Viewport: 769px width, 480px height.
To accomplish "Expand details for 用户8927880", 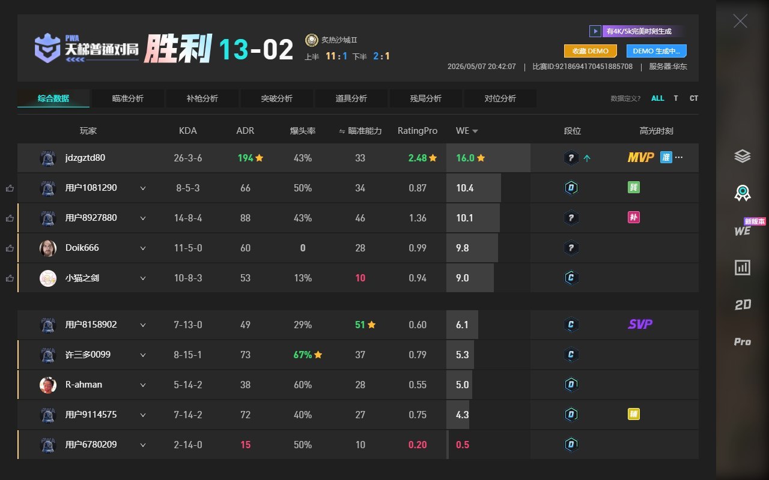I will coord(143,218).
